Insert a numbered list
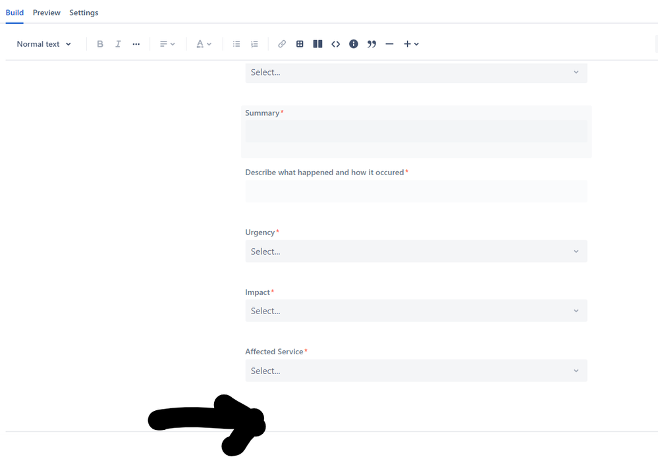 (254, 44)
